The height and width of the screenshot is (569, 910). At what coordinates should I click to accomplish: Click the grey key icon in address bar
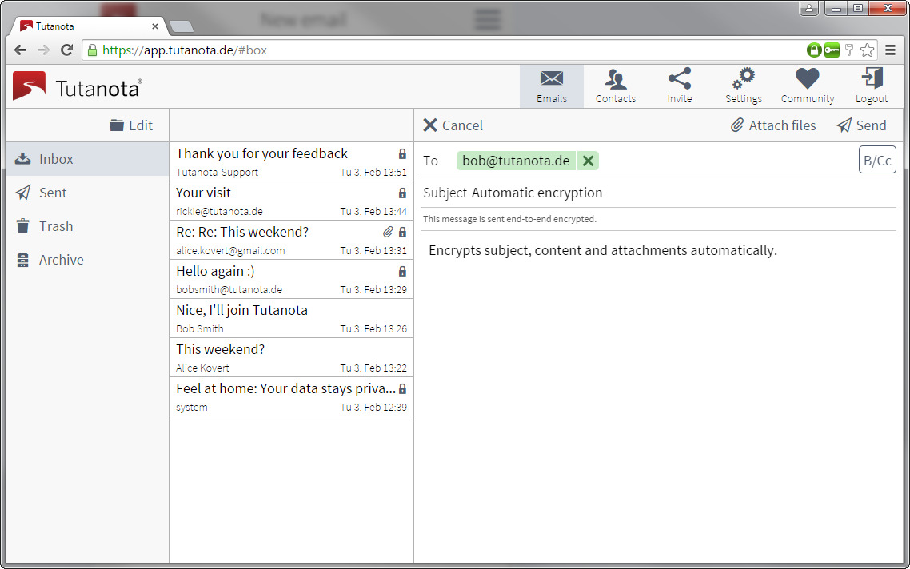click(x=849, y=50)
